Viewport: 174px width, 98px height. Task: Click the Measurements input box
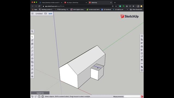[x=132, y=96]
